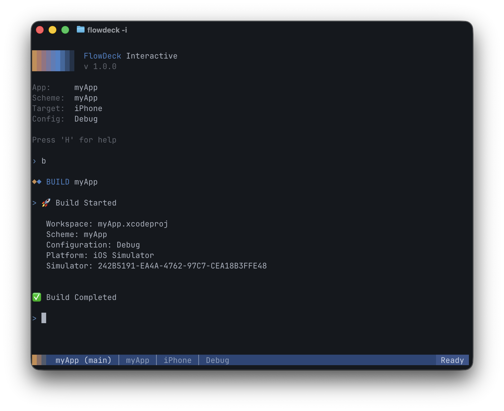504x411 pixels.
Task: Click the green zoom window button
Action: 65,30
